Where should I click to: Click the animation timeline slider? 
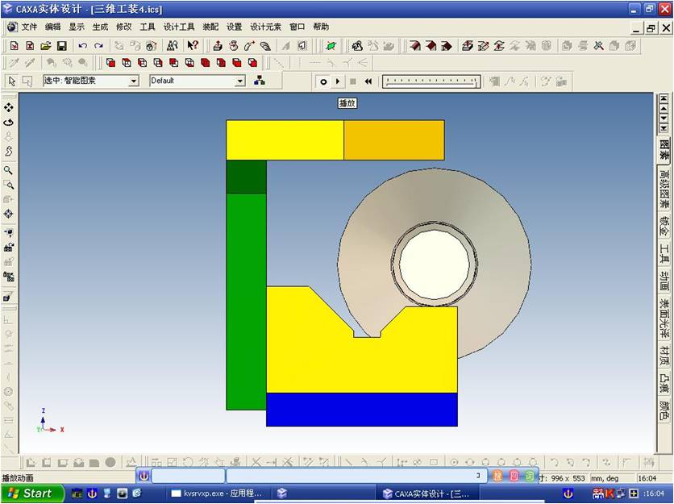click(431, 81)
